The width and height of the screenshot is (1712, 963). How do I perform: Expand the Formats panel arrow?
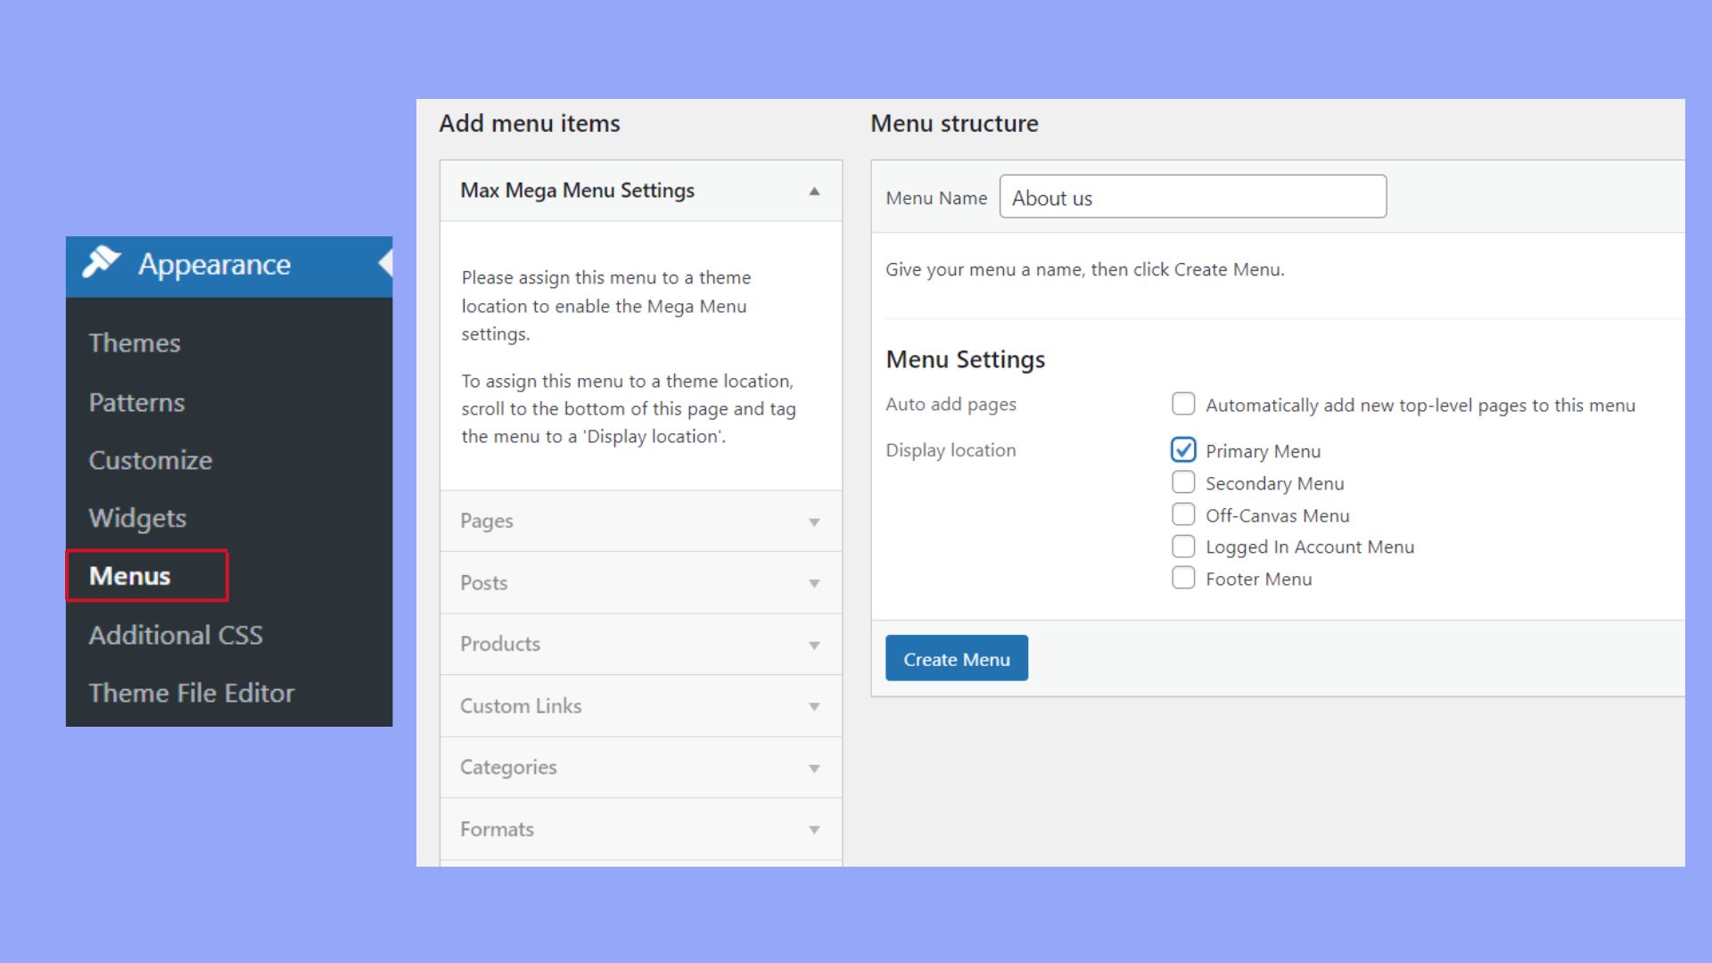tap(813, 829)
